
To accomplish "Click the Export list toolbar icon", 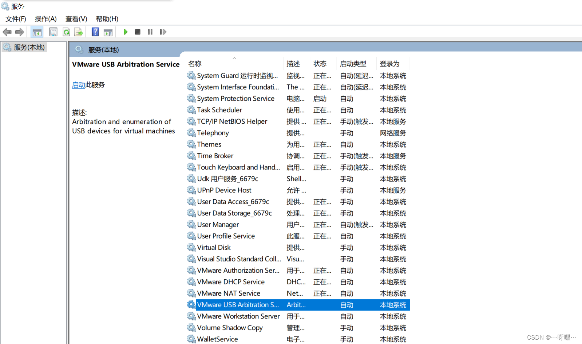I will pos(79,32).
